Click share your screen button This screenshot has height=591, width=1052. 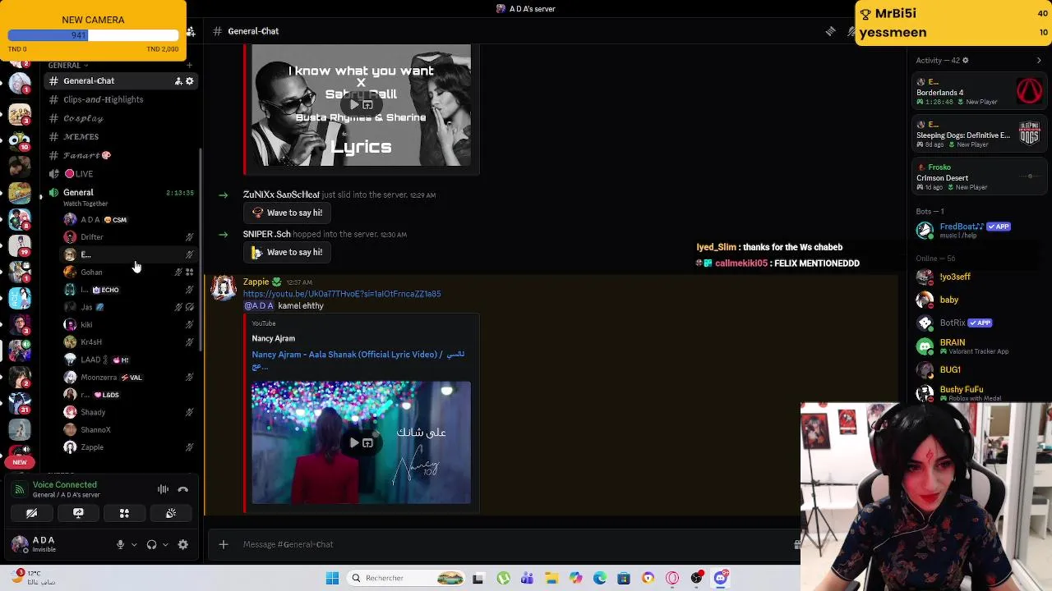pos(78,513)
